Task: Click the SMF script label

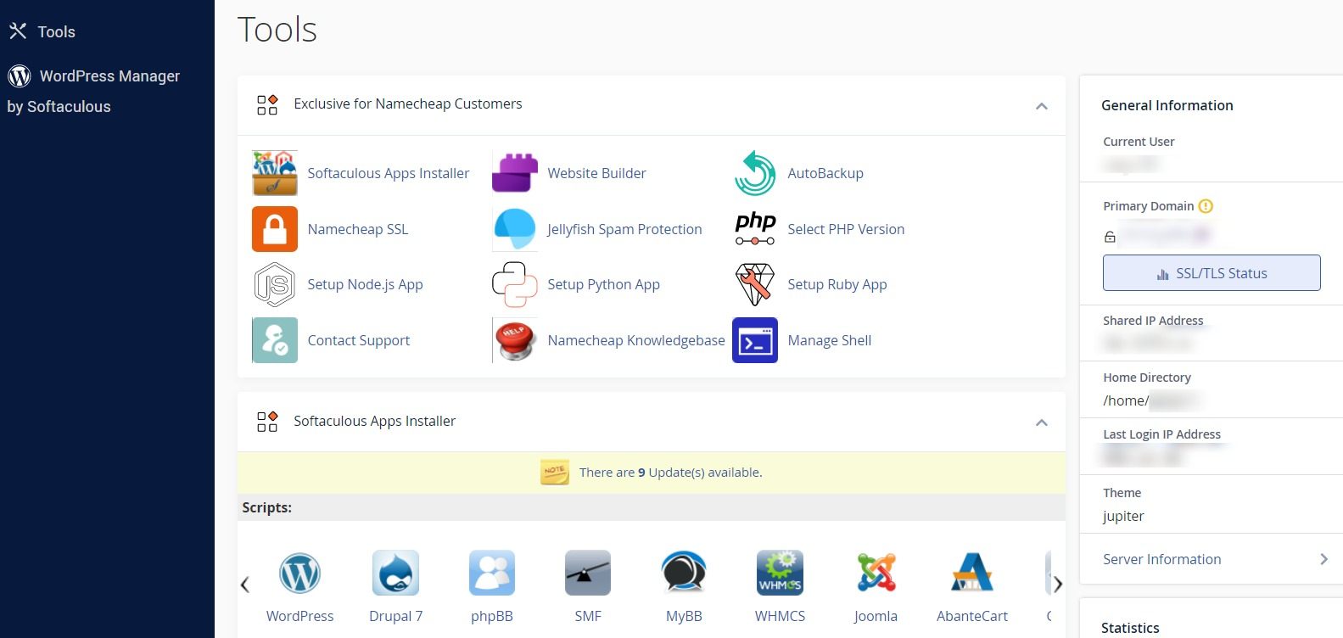Action: pyautogui.click(x=588, y=616)
